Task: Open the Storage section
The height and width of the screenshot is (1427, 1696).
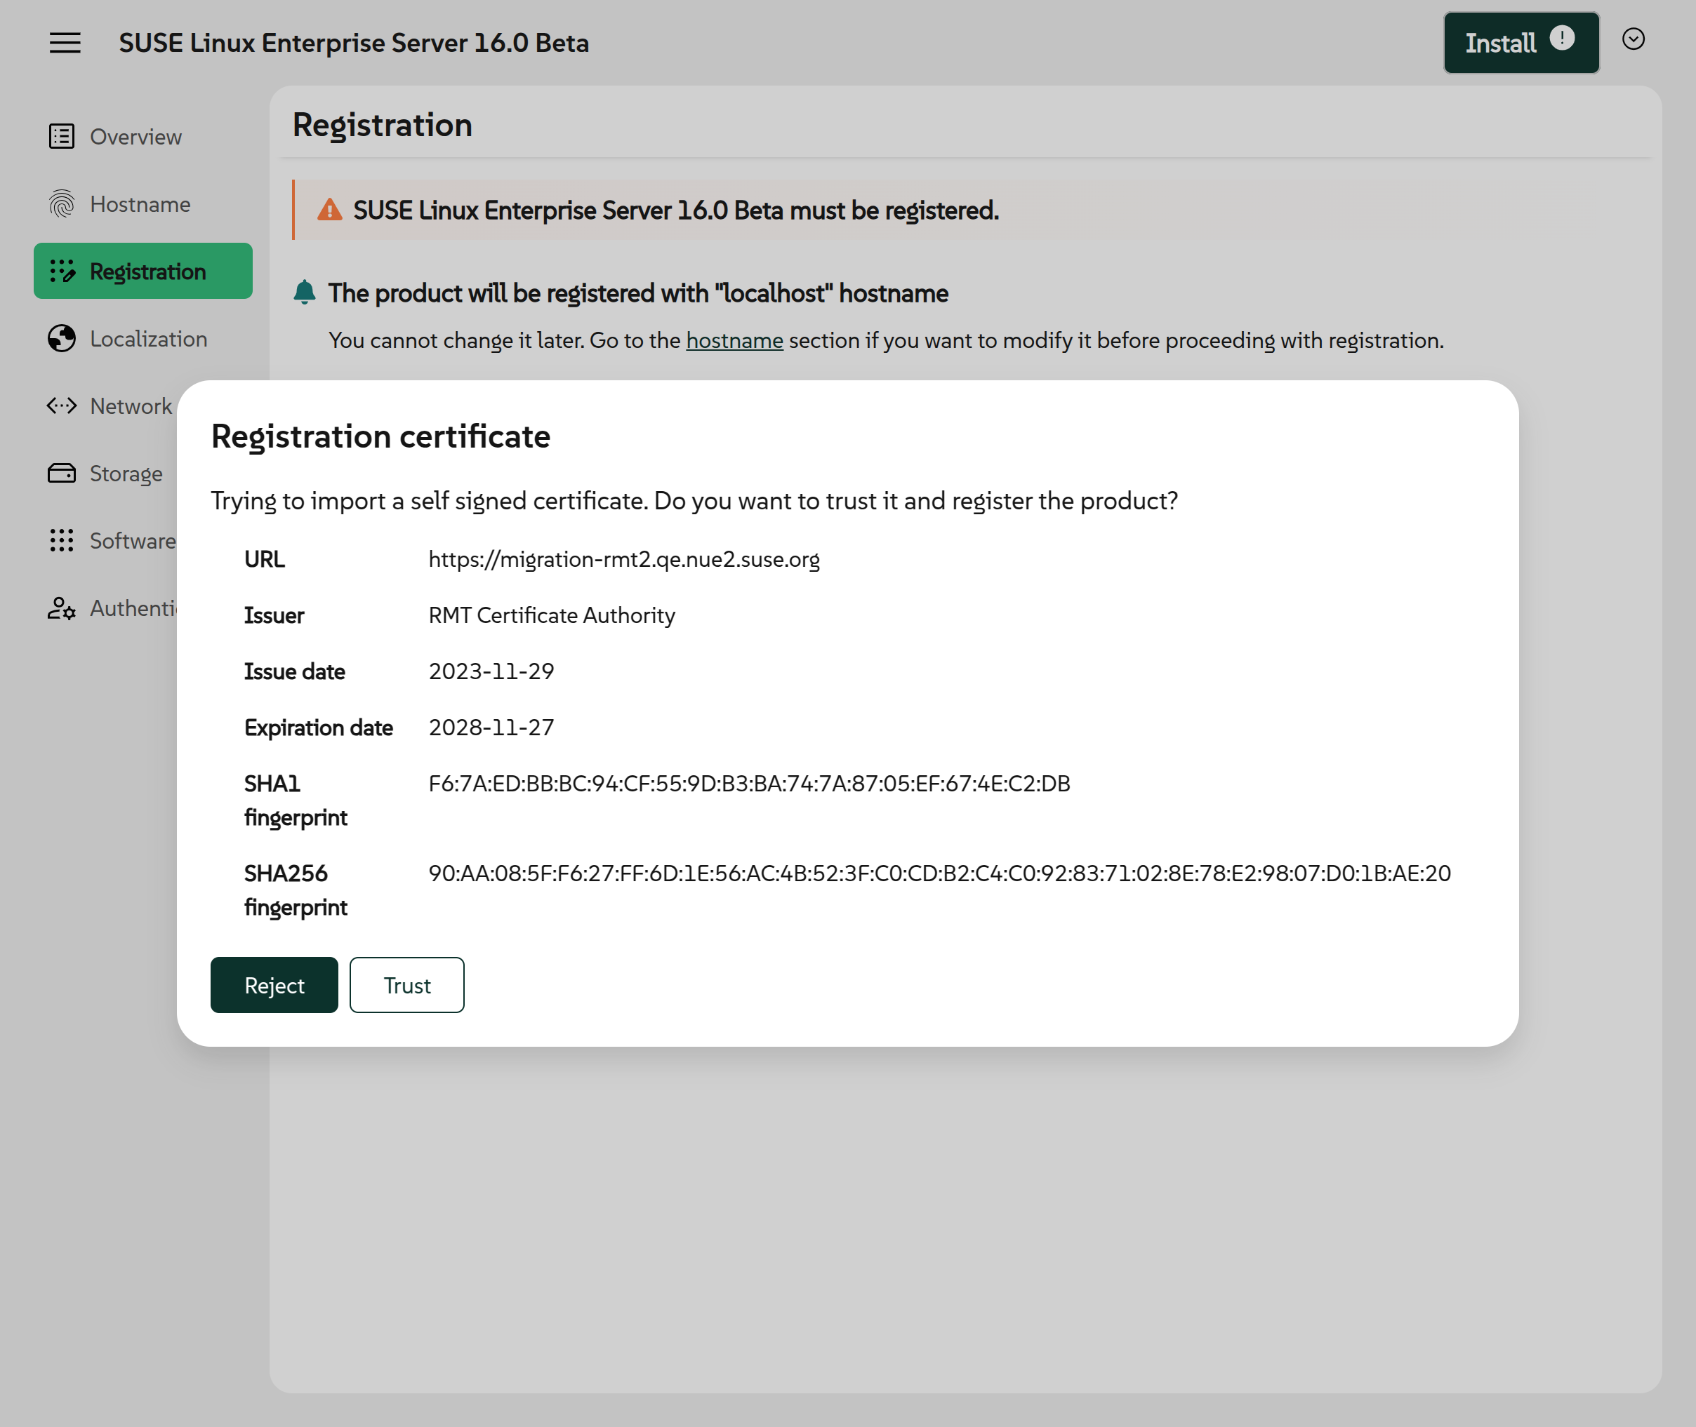Action: coord(105,472)
